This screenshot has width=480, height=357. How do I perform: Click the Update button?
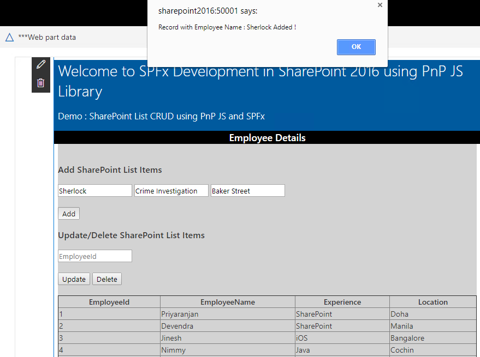74,279
